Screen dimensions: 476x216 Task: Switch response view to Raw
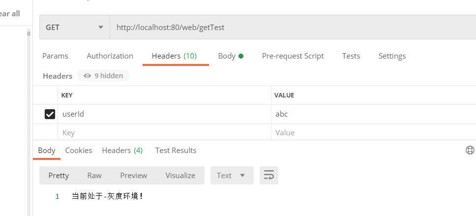[94, 176]
